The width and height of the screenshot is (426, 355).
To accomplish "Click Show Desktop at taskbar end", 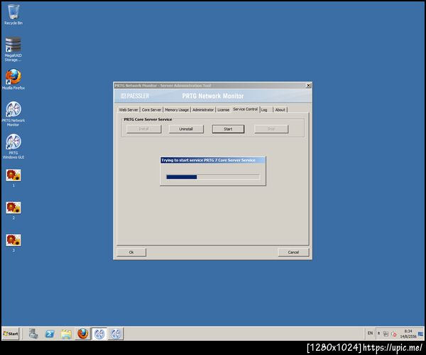I will pyautogui.click(x=421, y=334).
